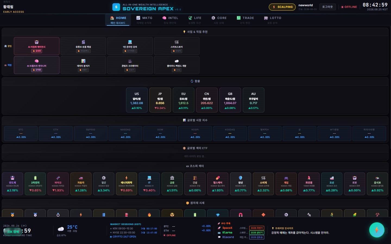
Task: Switch to the CORE tab
Action: [x=219, y=20]
